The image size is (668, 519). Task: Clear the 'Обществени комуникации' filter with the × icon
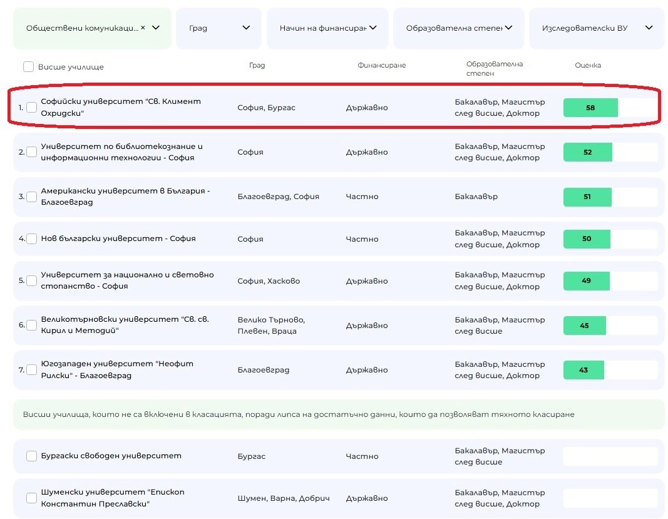(x=143, y=28)
